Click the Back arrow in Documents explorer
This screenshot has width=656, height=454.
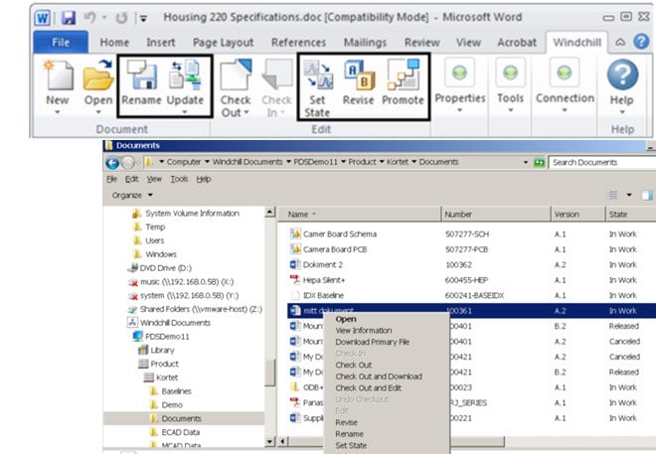tap(112, 163)
